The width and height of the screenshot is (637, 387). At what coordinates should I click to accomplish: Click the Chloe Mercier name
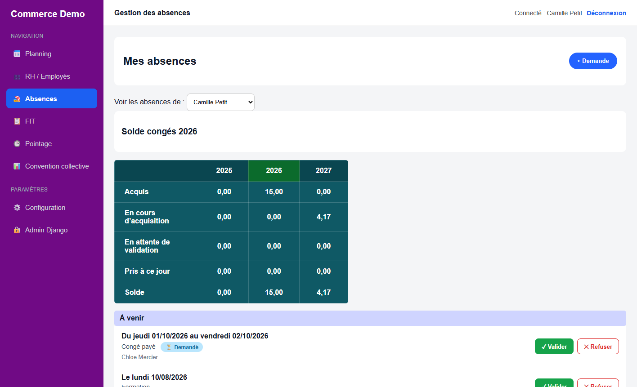[x=140, y=357]
